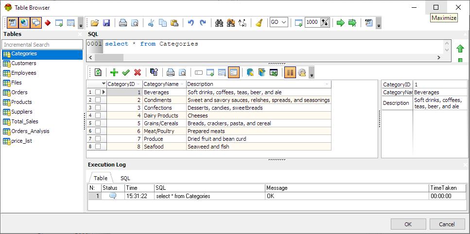
Task: Confirm with the OK button
Action: tap(408, 224)
